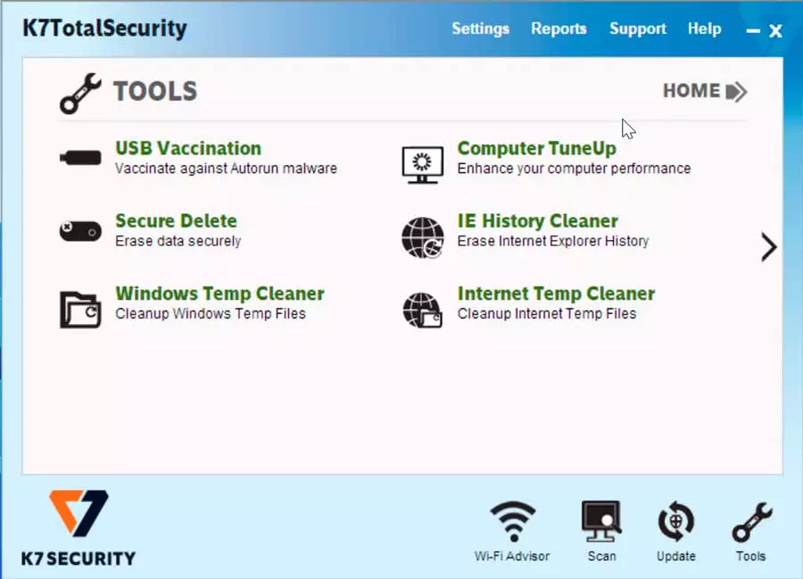
Task: Open Wi-Fi Advisor from the bottom bar
Action: click(x=512, y=532)
